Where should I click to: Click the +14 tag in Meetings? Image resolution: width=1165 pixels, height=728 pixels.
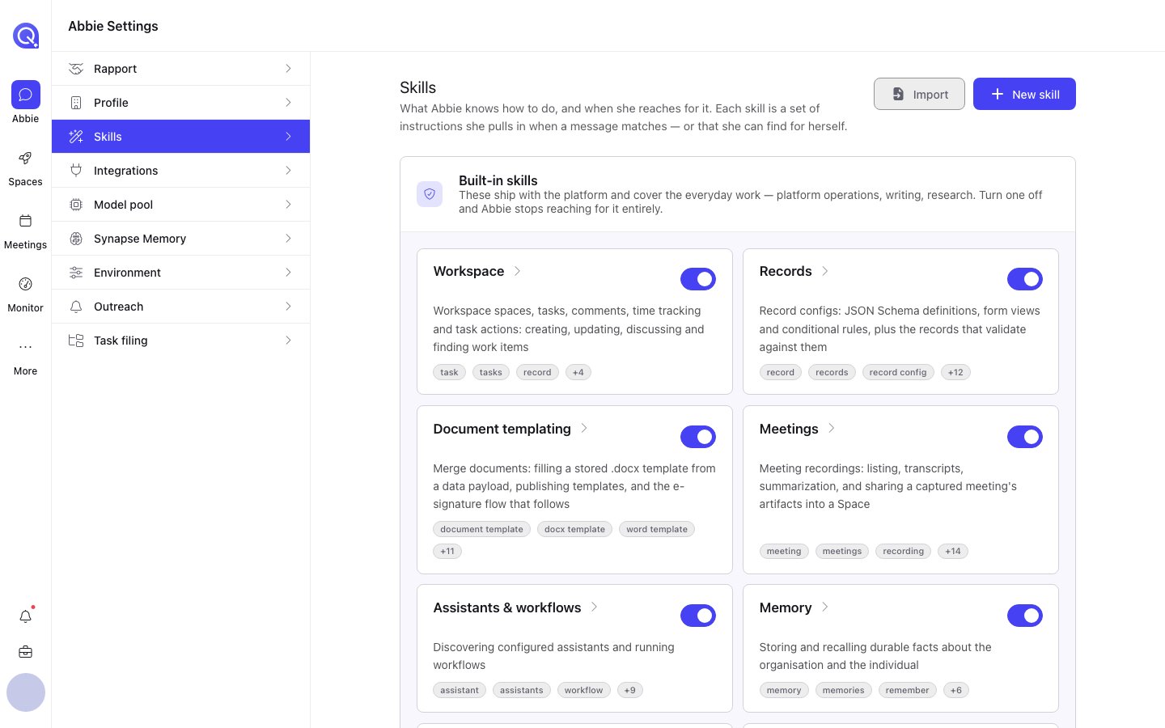953,551
